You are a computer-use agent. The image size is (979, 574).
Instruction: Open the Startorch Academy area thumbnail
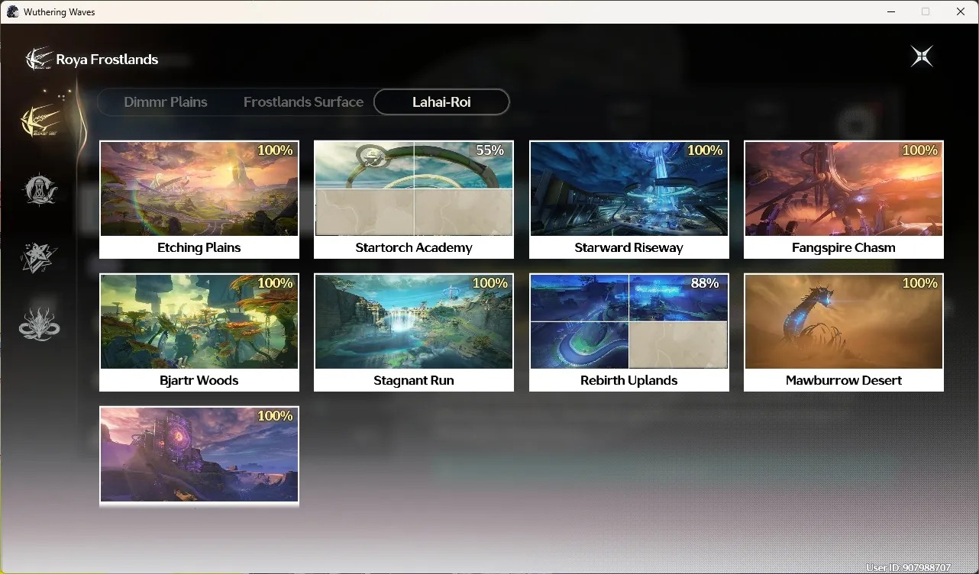pos(414,189)
